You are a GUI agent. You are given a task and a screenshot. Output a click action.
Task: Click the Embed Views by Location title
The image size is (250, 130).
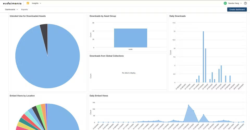click(x=22, y=96)
